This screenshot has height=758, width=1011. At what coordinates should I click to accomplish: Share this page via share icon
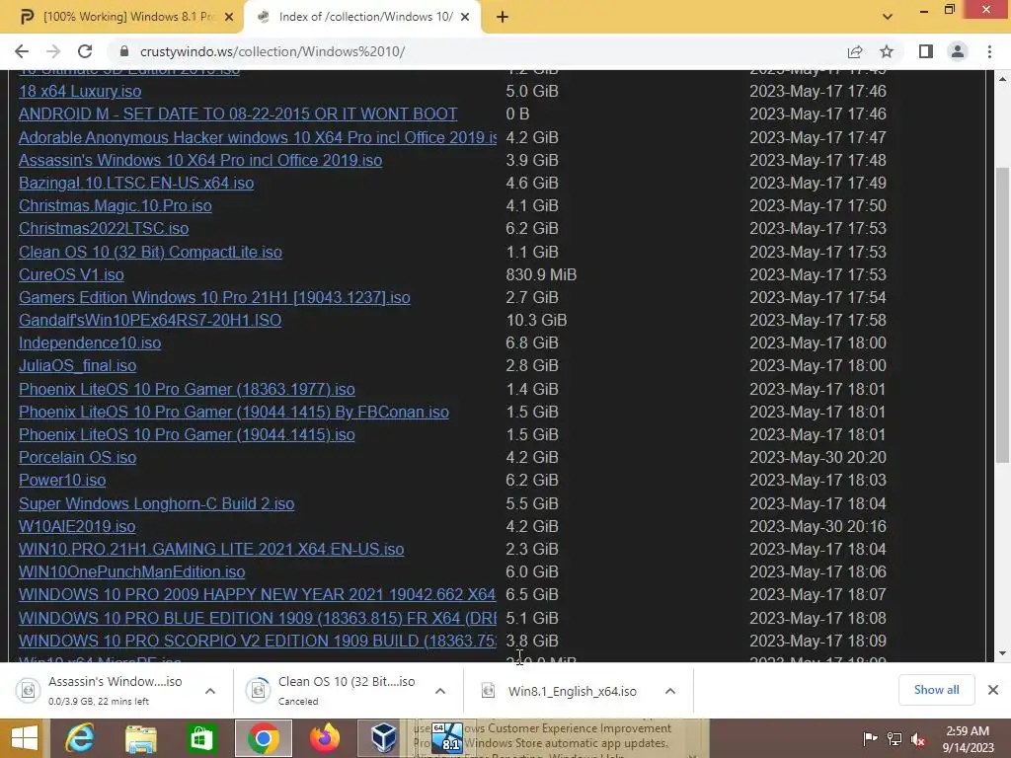pos(855,51)
